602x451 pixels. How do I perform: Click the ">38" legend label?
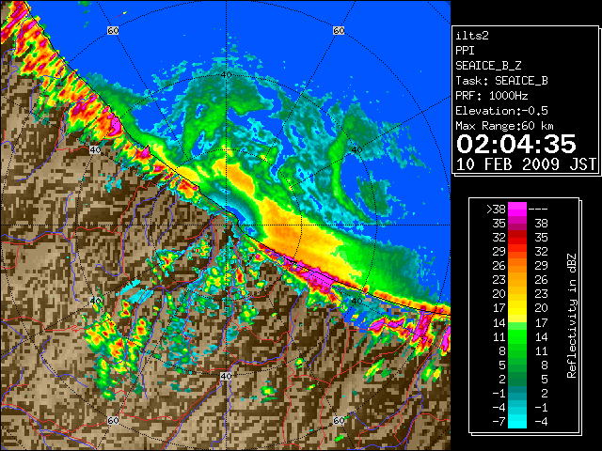pyautogui.click(x=496, y=209)
